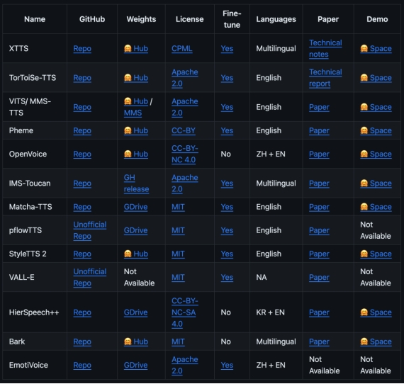Open the MMS weights link for VITS
Viewport: 404px width, 384px height.
point(133,113)
